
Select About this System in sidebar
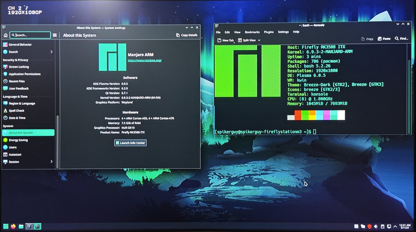[x=28, y=133]
